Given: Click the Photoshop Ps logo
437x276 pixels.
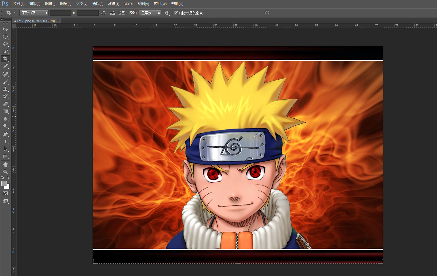Looking at the screenshot, I should click(5, 4).
